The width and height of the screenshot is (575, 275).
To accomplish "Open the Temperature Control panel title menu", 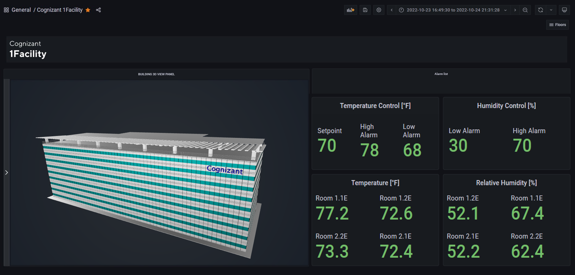I will pyautogui.click(x=375, y=106).
